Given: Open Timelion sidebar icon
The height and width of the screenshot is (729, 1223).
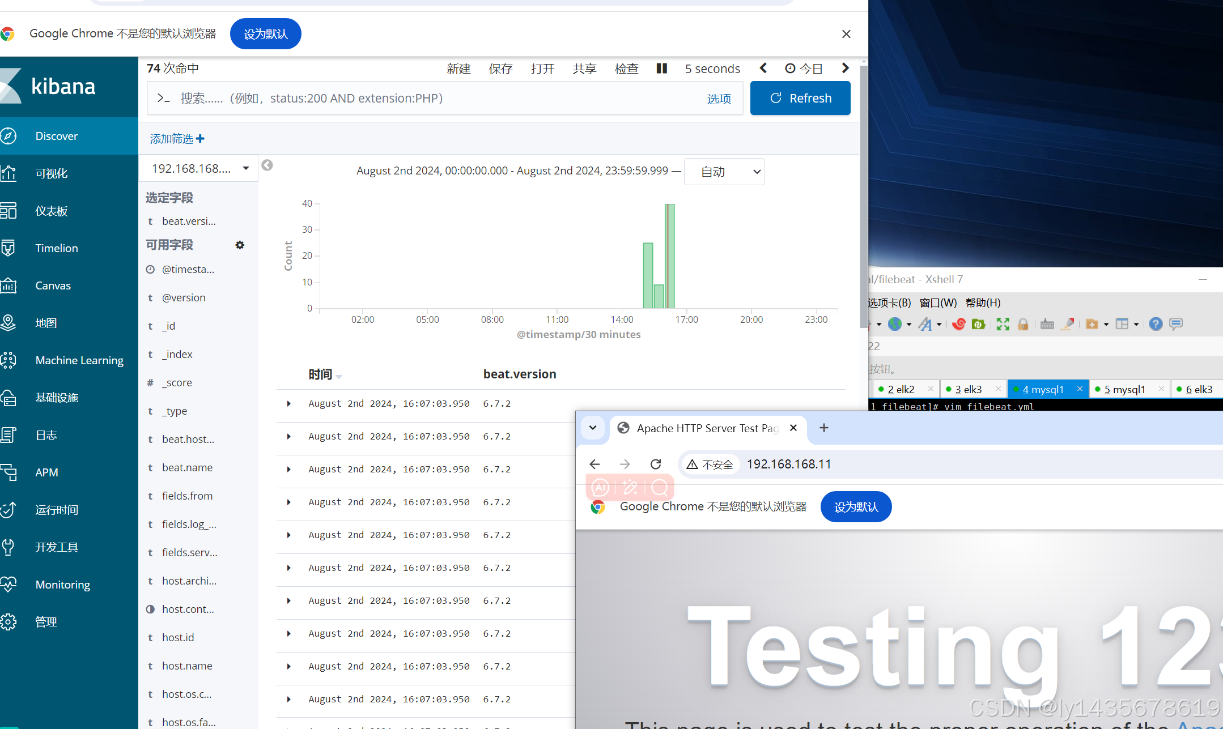Looking at the screenshot, I should point(9,248).
